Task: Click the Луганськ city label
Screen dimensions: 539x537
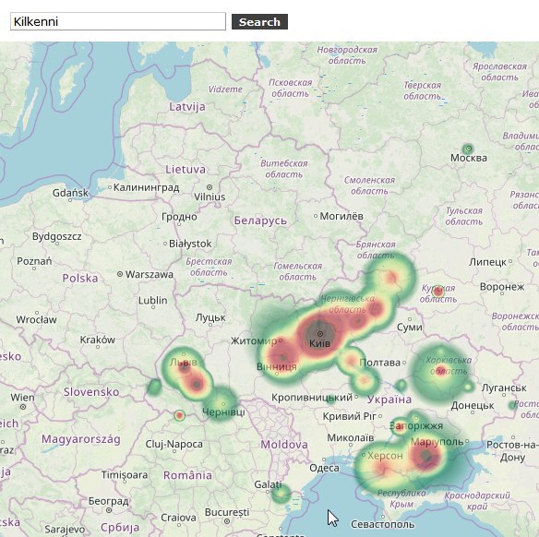Action: [x=504, y=388]
